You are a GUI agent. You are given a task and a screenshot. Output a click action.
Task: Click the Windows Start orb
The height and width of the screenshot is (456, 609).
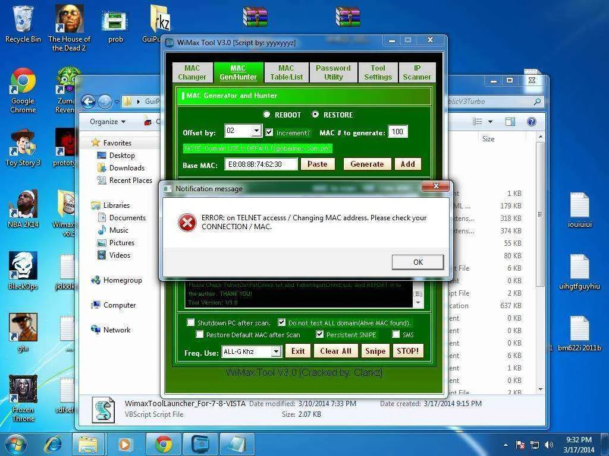15,444
